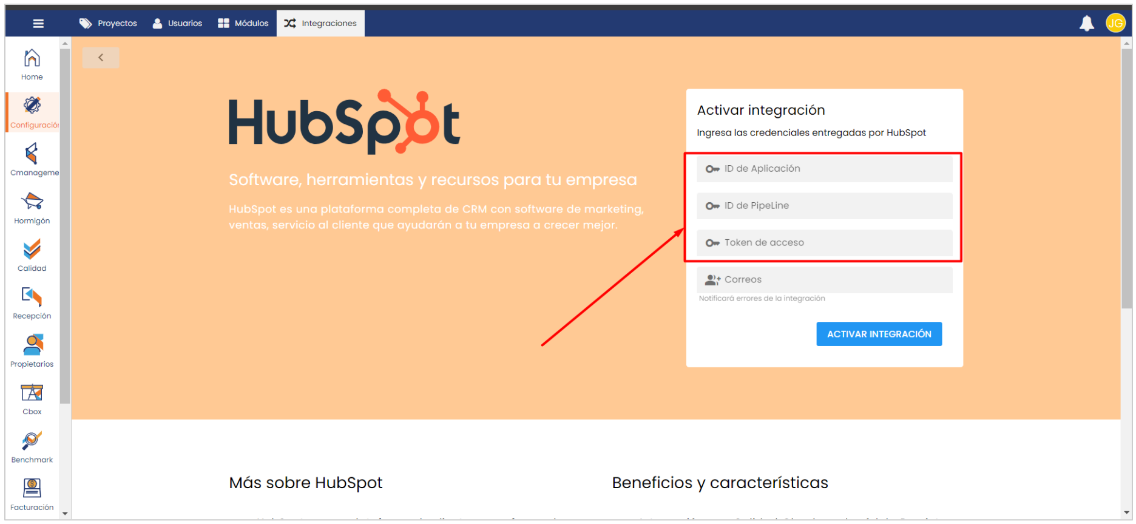This screenshot has height=524, width=1136.
Task: Switch to the Usuarios tab
Action: coord(177,24)
